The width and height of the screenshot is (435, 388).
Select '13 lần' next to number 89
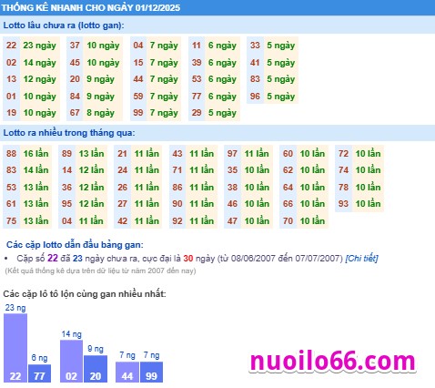(91, 154)
